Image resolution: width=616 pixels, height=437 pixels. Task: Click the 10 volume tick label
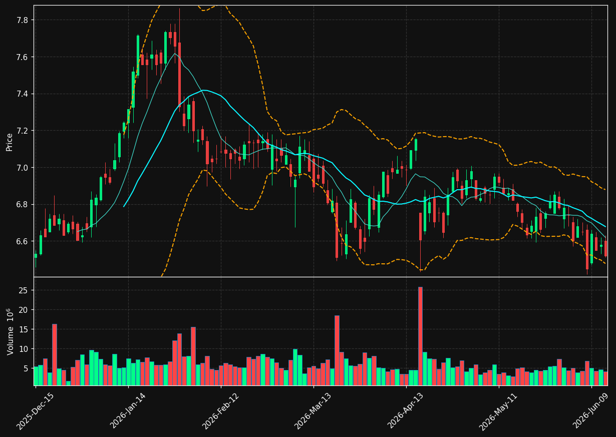click(x=23, y=349)
